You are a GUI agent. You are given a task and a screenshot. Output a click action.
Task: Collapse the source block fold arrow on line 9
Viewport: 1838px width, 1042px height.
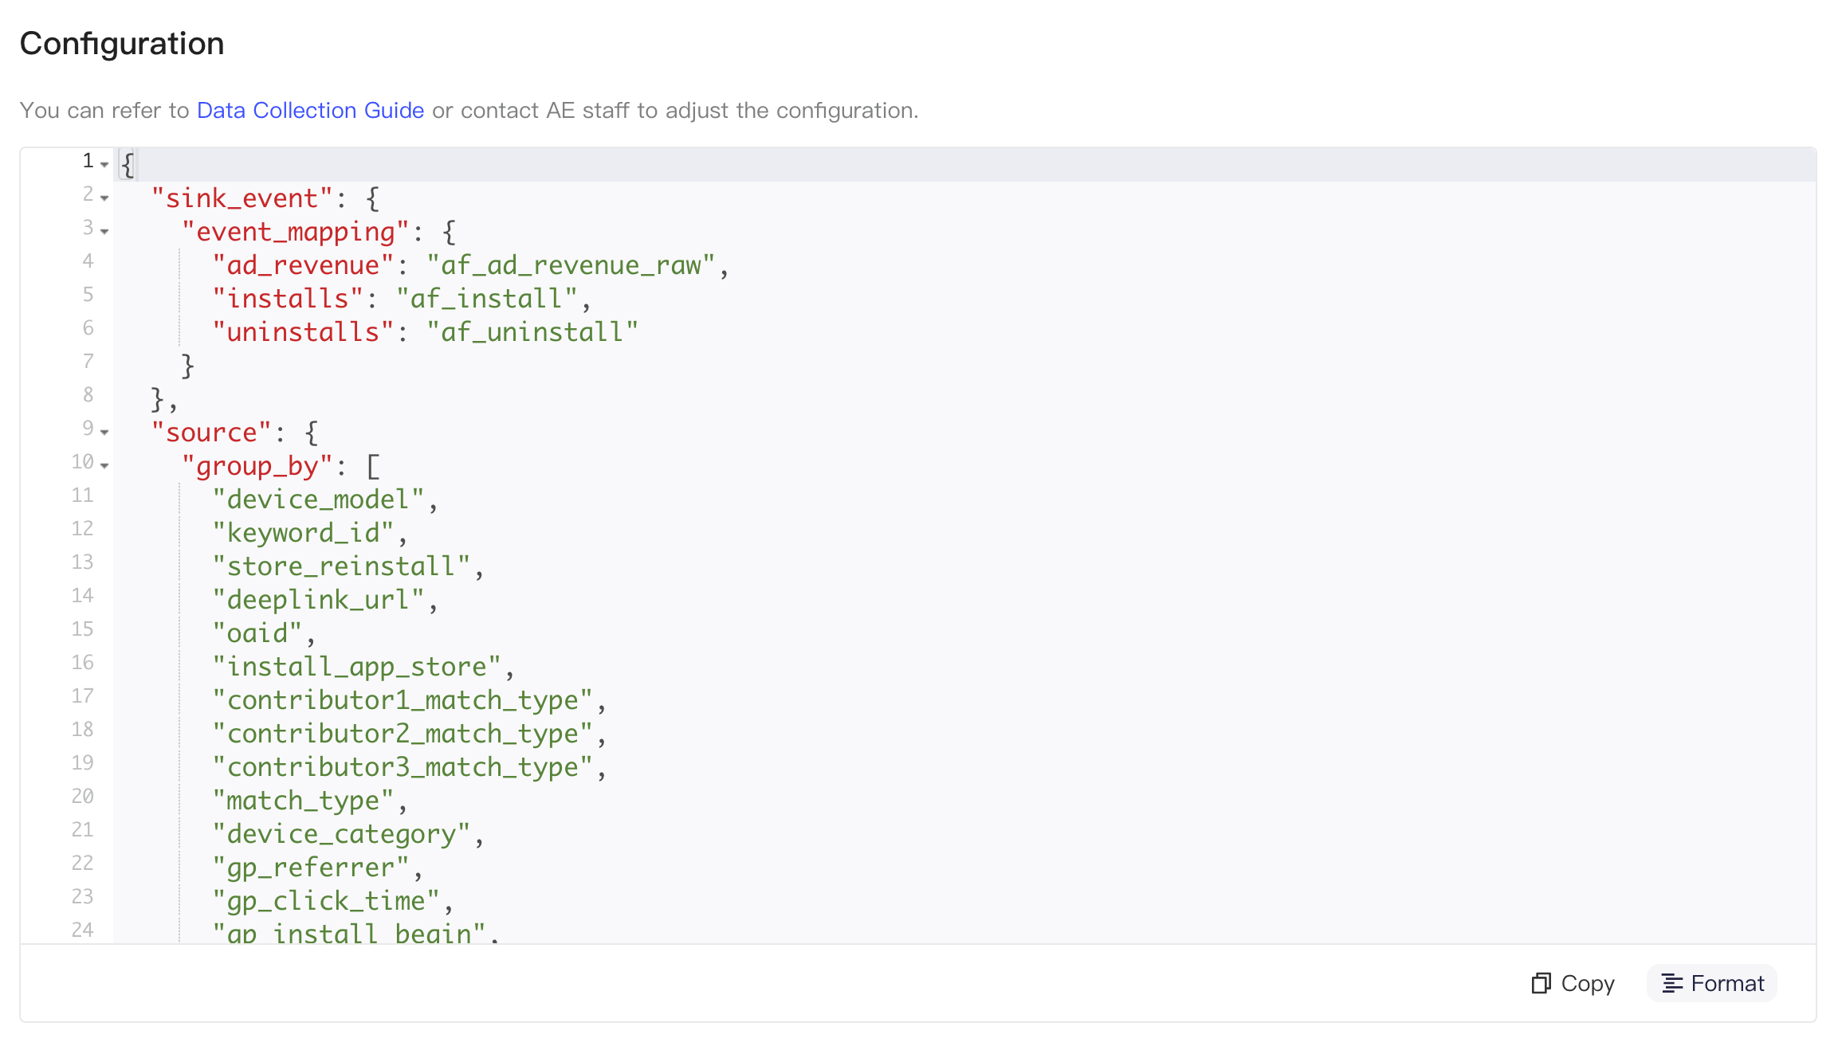104,432
